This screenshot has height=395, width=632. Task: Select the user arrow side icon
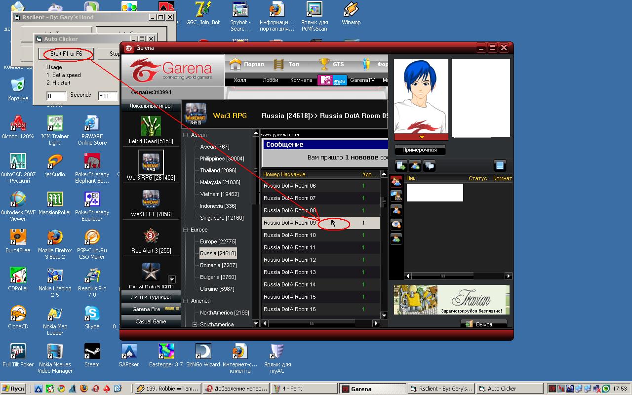(x=396, y=239)
